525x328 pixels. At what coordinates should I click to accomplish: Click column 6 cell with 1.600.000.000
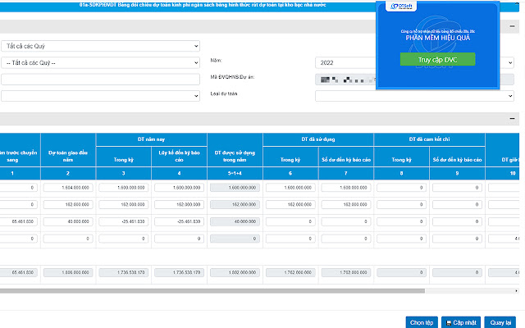tap(290, 188)
